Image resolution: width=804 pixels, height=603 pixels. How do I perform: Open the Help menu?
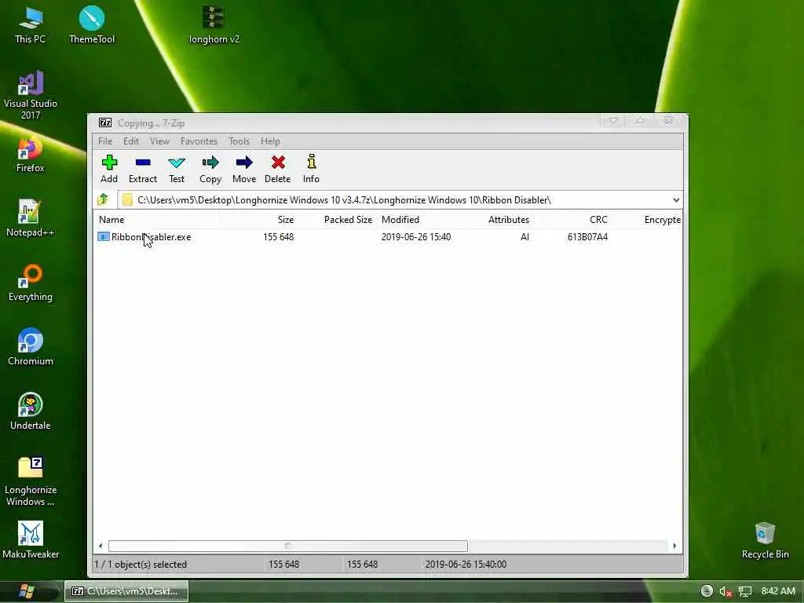(270, 141)
